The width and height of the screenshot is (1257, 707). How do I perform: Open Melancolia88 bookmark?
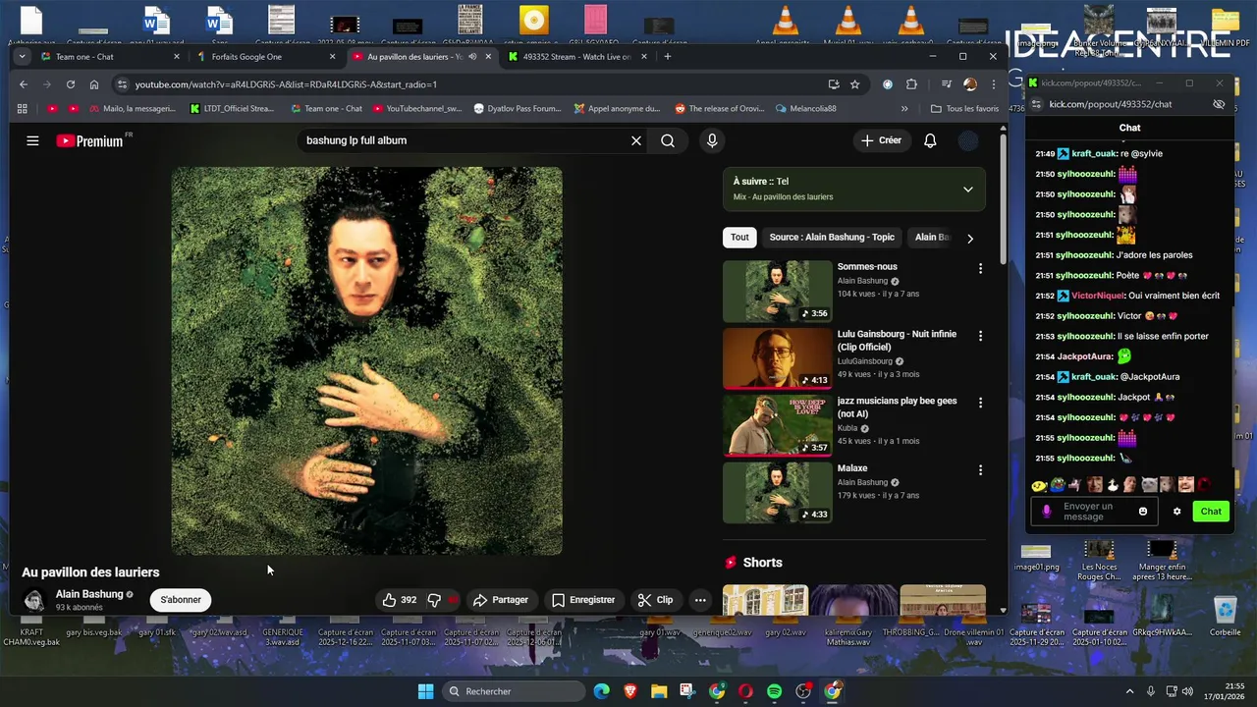click(805, 109)
